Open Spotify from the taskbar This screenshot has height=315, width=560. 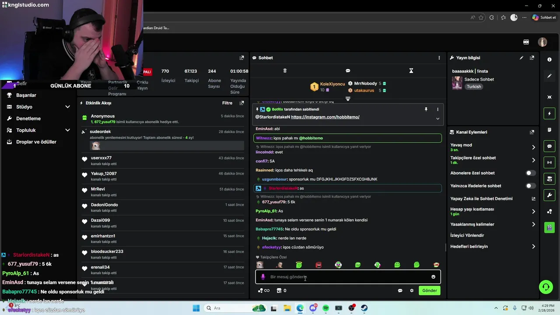(x=325, y=308)
